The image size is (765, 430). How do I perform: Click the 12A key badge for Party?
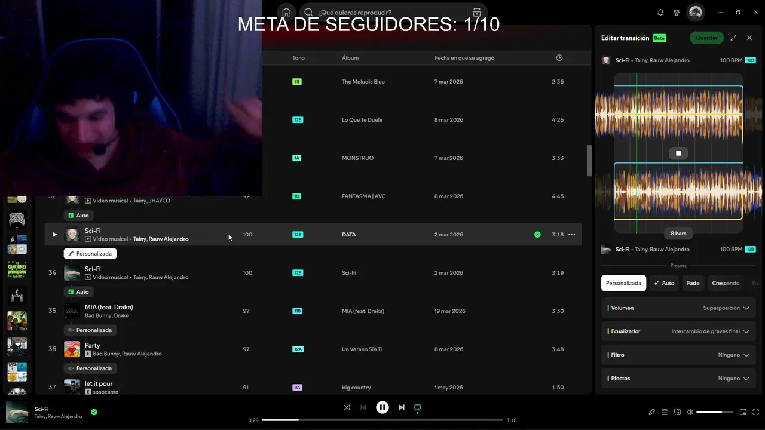tap(298, 349)
